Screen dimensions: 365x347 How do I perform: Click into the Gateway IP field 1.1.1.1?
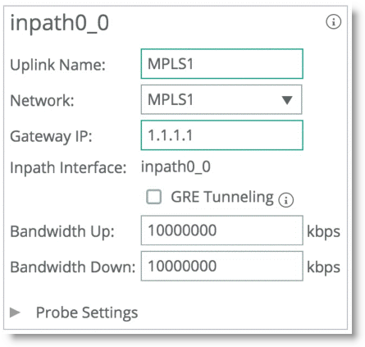click(x=222, y=135)
